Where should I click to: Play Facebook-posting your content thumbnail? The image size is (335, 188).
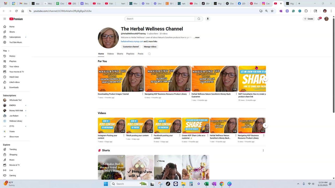167,125
